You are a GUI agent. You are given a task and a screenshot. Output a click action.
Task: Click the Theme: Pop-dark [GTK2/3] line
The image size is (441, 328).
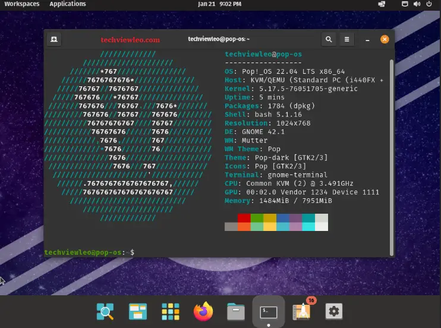pyautogui.click(x=276, y=158)
